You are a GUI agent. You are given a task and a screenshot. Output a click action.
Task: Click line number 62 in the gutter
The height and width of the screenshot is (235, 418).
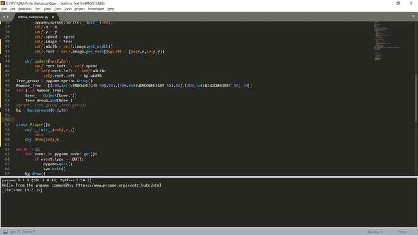coord(7,149)
